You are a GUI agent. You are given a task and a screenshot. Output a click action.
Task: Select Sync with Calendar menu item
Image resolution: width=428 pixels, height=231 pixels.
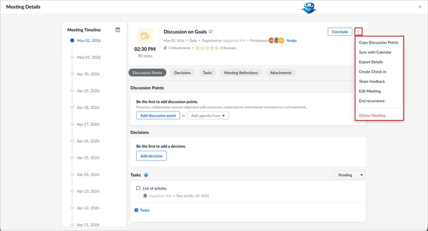point(375,52)
